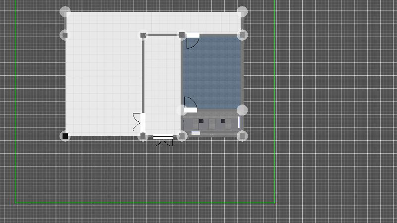Click small white object at grey room bottom
Screen dimensions: 397x223
coord(196,133)
